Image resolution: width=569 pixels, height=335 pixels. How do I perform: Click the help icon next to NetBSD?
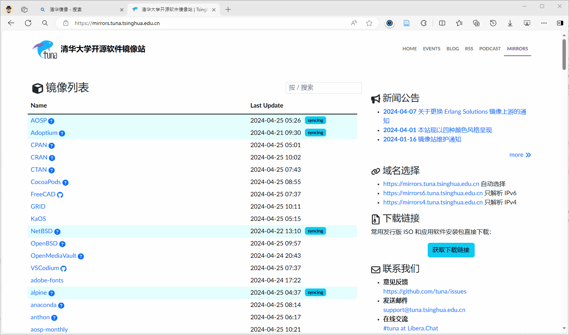click(x=57, y=231)
